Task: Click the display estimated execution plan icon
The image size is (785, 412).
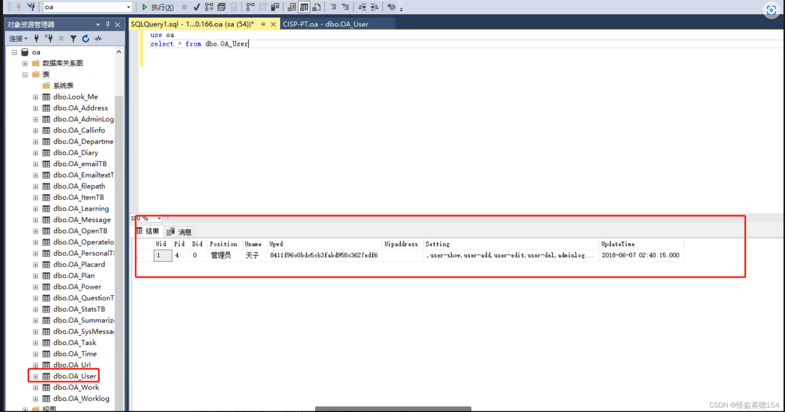Action: (x=209, y=7)
